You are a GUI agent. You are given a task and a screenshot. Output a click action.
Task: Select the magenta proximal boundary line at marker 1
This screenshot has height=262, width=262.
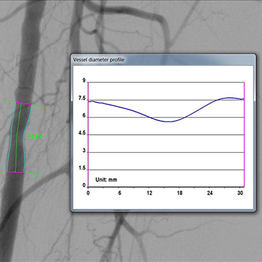[24, 103]
